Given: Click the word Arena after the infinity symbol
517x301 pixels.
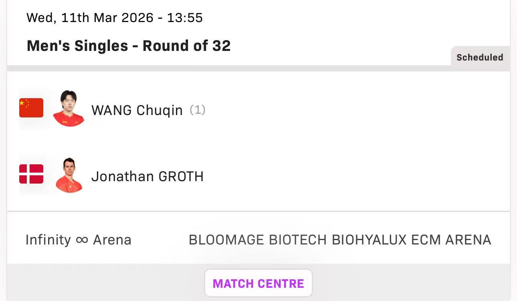Looking at the screenshot, I should [112, 240].
